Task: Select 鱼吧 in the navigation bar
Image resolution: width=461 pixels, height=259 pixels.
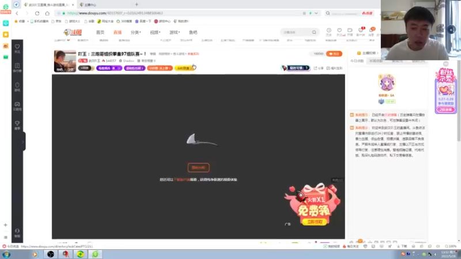Action: tap(193, 32)
